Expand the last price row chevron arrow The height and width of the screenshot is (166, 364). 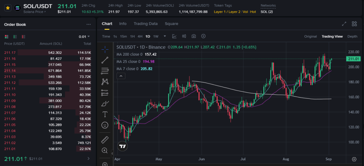coord(89,159)
